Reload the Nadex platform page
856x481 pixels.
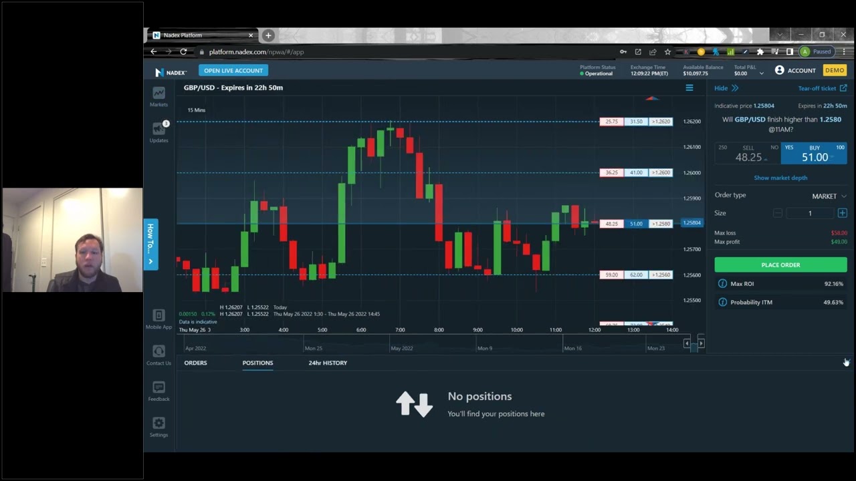pyautogui.click(x=183, y=51)
